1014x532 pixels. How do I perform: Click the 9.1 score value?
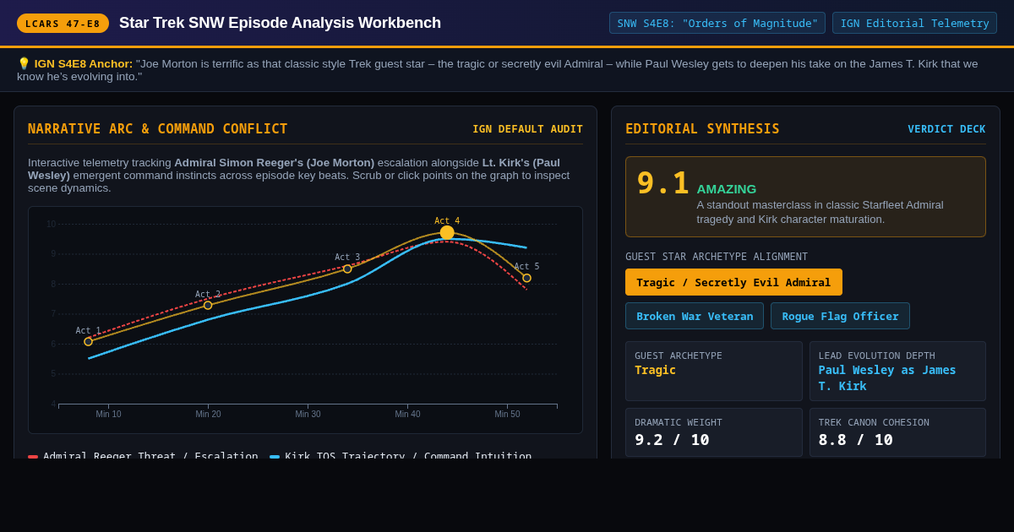[662, 183]
